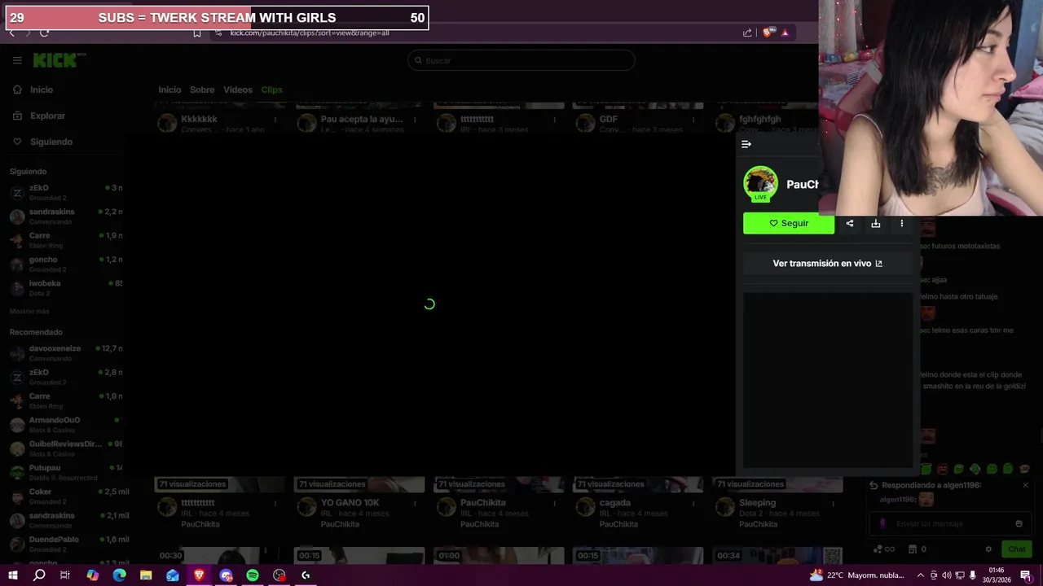Open recommended channel ArmandoOuO
The width and height of the screenshot is (1043, 586).
click(65, 424)
